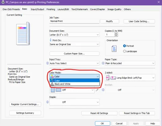The image size is (162, 126).
Task: Open the layout Off dropdown below Color Mode
Action: tap(72, 90)
